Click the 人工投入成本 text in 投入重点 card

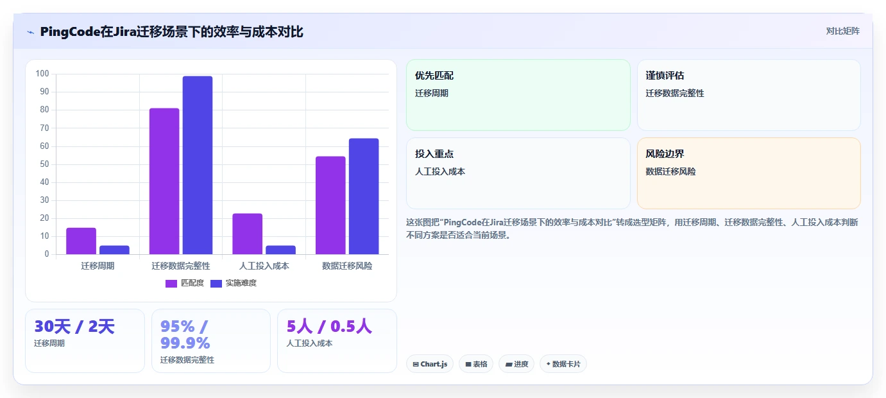[x=440, y=171]
